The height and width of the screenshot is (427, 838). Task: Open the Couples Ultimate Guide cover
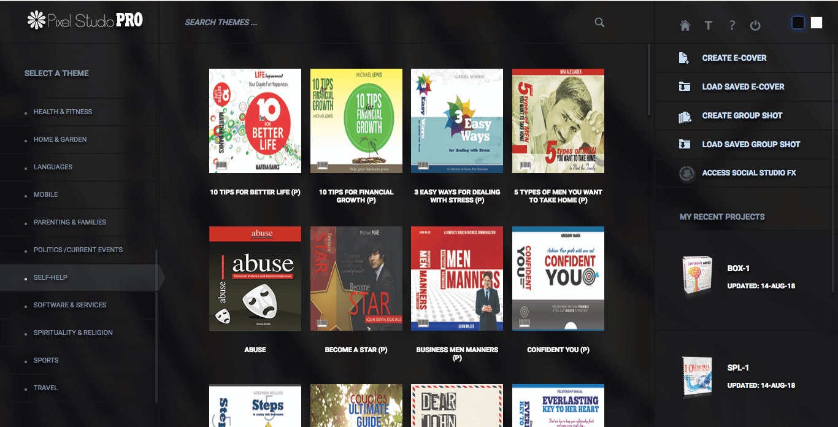point(356,406)
